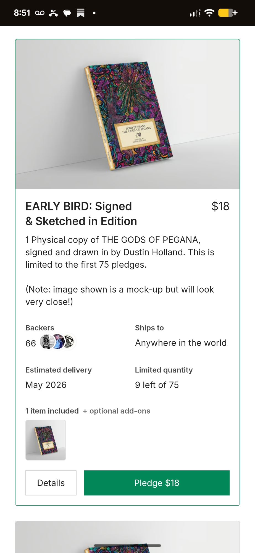The height and width of the screenshot is (553, 255).
Task: Tap the missed call status icon
Action: 53,13
